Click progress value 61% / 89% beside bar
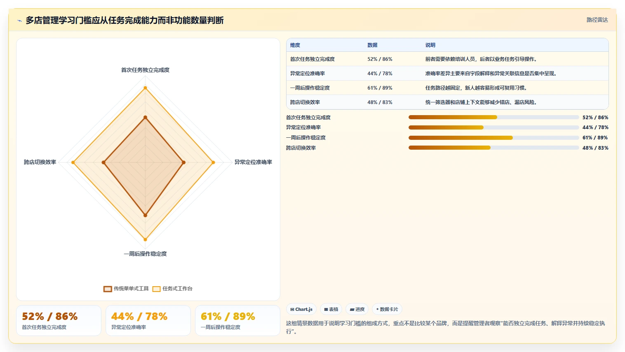This screenshot has width=625, height=352. [595, 138]
